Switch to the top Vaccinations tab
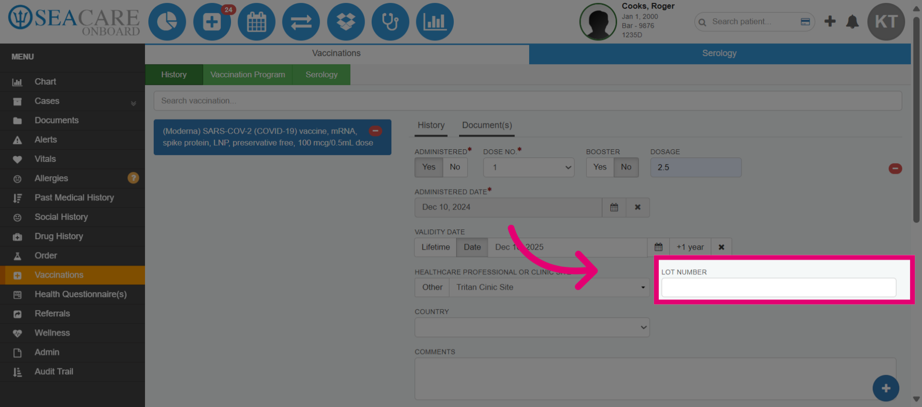 coord(337,53)
